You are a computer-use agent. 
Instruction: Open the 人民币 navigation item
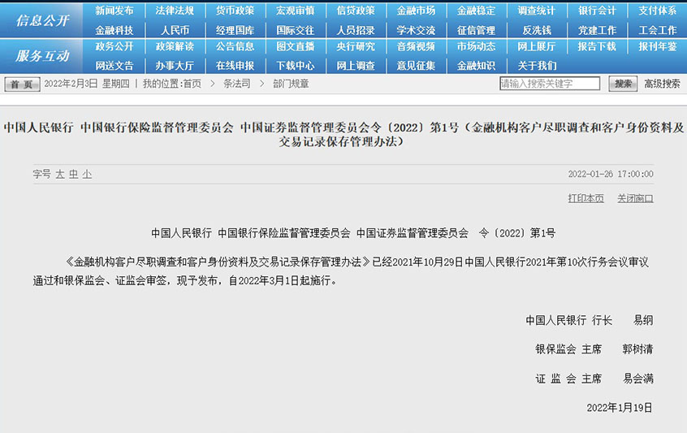[x=175, y=30]
